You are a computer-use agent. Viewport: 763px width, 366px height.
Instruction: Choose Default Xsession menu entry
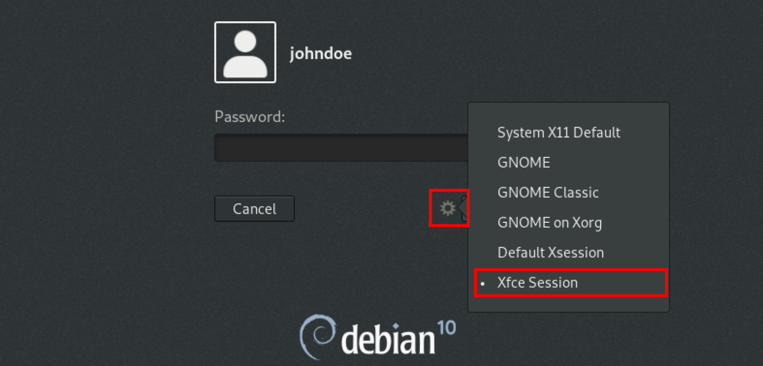550,252
